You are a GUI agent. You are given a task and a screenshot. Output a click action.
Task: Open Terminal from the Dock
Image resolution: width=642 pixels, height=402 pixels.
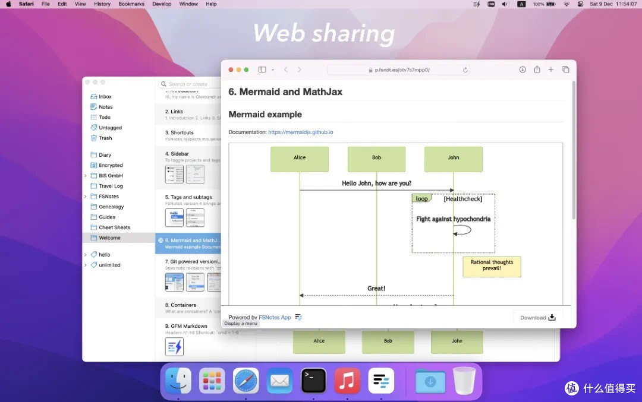coord(314,381)
